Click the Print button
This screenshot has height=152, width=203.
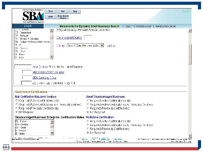pyautogui.click(x=51, y=11)
